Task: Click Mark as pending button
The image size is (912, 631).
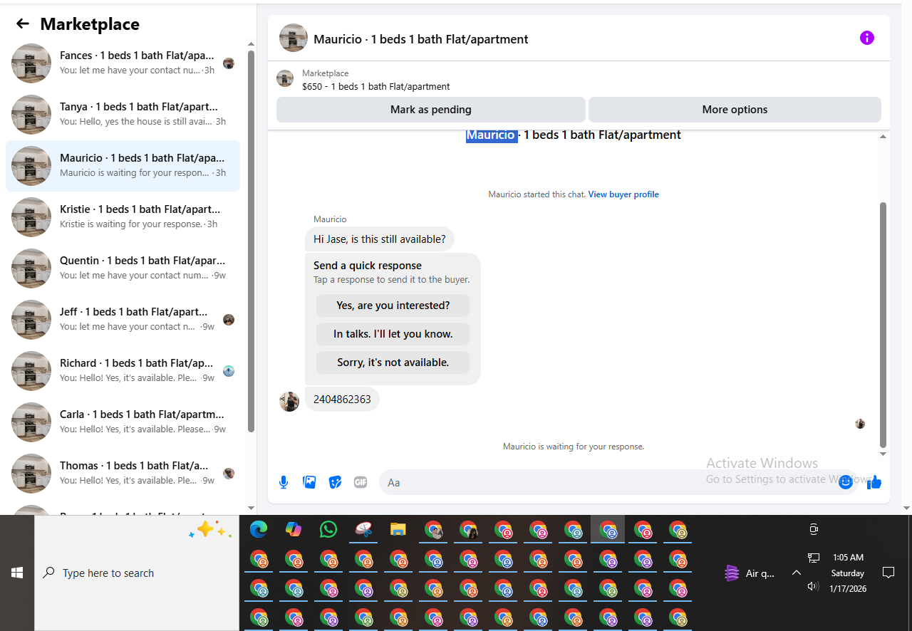Action: pos(431,110)
